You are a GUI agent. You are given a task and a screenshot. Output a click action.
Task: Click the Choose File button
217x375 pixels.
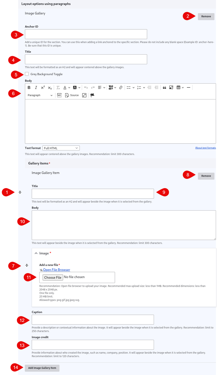(x=53, y=277)
